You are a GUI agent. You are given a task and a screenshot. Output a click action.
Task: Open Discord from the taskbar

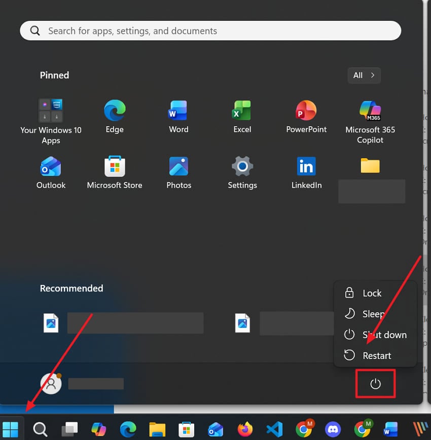[333, 428]
